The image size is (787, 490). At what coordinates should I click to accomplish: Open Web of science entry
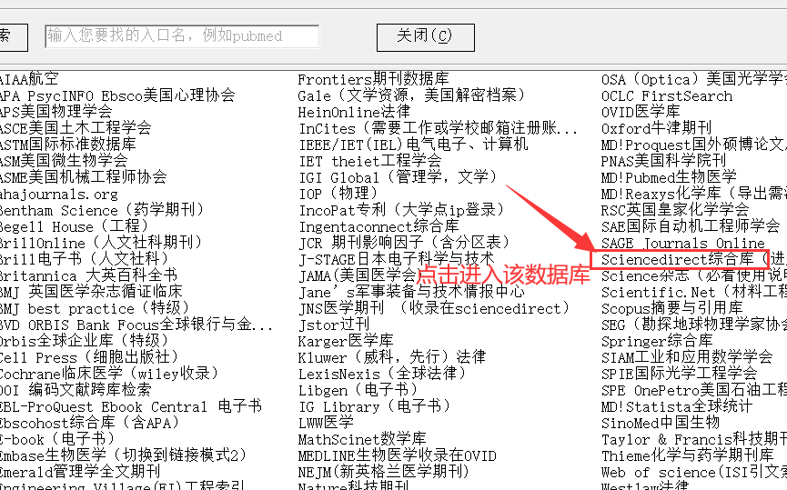point(694,472)
